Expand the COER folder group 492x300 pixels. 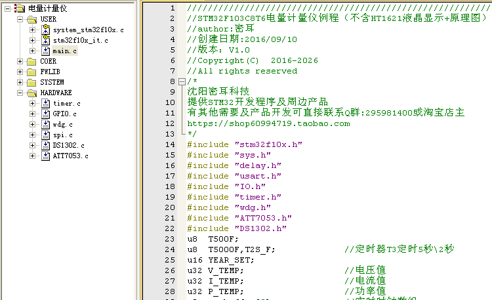pos(20,61)
